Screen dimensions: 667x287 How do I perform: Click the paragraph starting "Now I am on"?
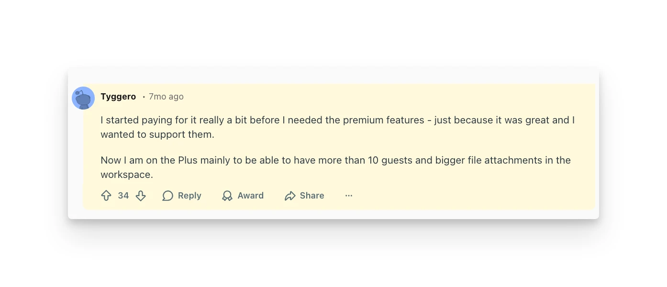[x=335, y=160]
